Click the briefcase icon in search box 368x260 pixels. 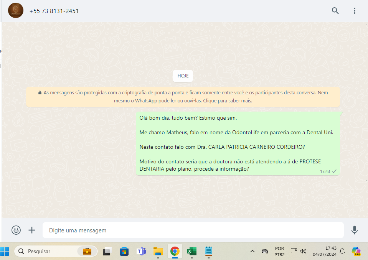point(87,251)
